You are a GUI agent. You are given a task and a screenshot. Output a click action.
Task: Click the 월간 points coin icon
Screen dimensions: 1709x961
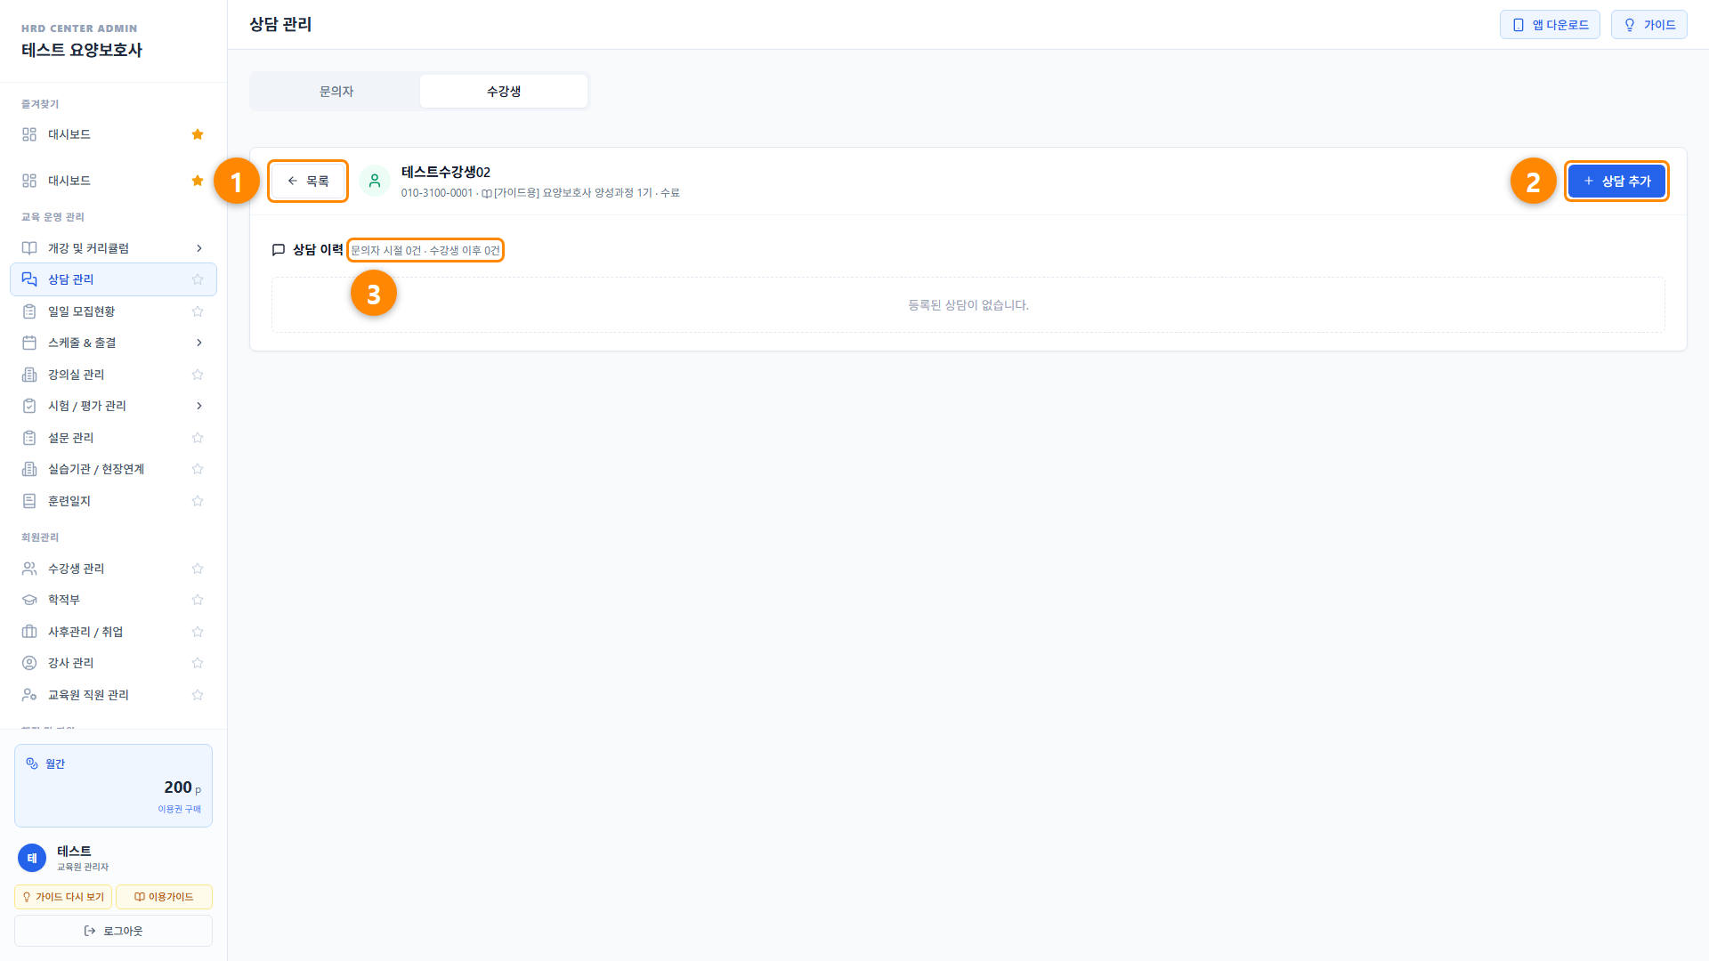(32, 763)
